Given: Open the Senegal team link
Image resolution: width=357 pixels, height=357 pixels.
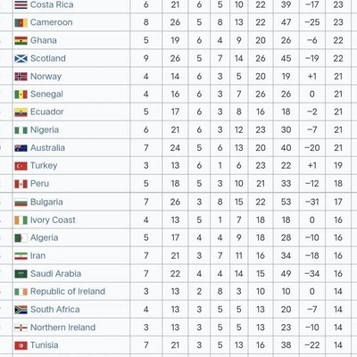Looking at the screenshot, I should (46, 95).
